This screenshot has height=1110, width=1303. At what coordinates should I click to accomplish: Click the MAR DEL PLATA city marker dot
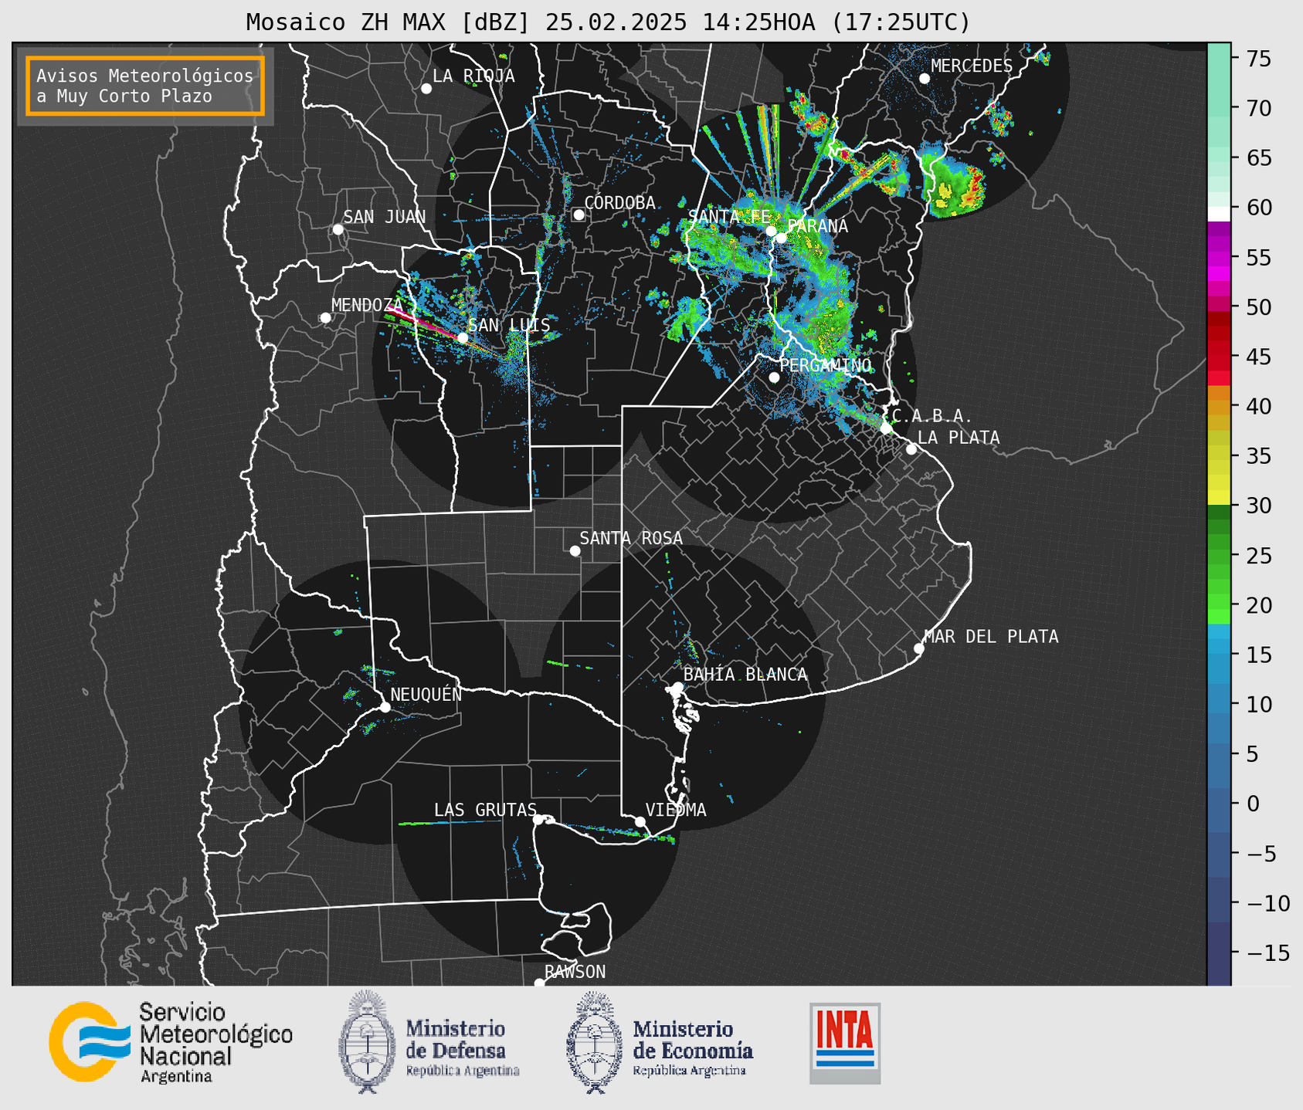click(x=918, y=648)
